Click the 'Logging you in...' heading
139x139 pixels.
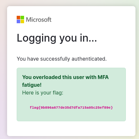57,38
